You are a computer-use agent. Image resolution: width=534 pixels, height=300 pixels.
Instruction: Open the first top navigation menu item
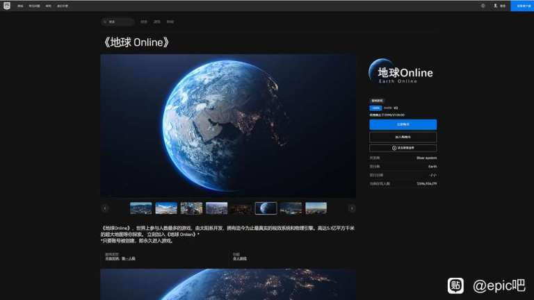[20, 6]
